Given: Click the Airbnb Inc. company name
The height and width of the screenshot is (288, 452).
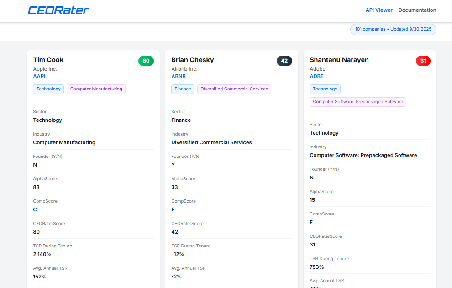Looking at the screenshot, I should [184, 69].
